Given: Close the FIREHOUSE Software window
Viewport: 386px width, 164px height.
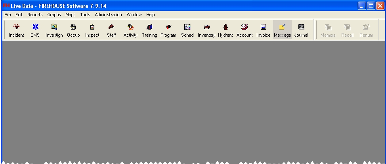Looking at the screenshot, I should (380, 6).
